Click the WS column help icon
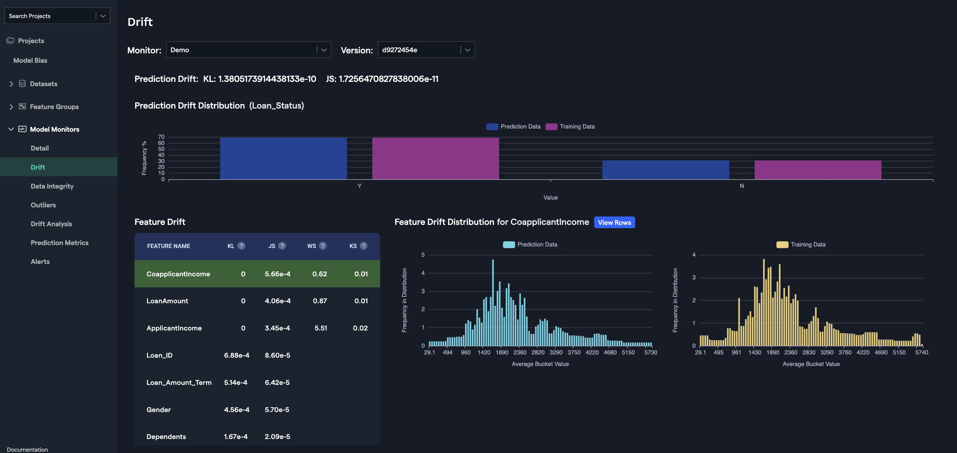This screenshot has height=453, width=957. tap(323, 246)
